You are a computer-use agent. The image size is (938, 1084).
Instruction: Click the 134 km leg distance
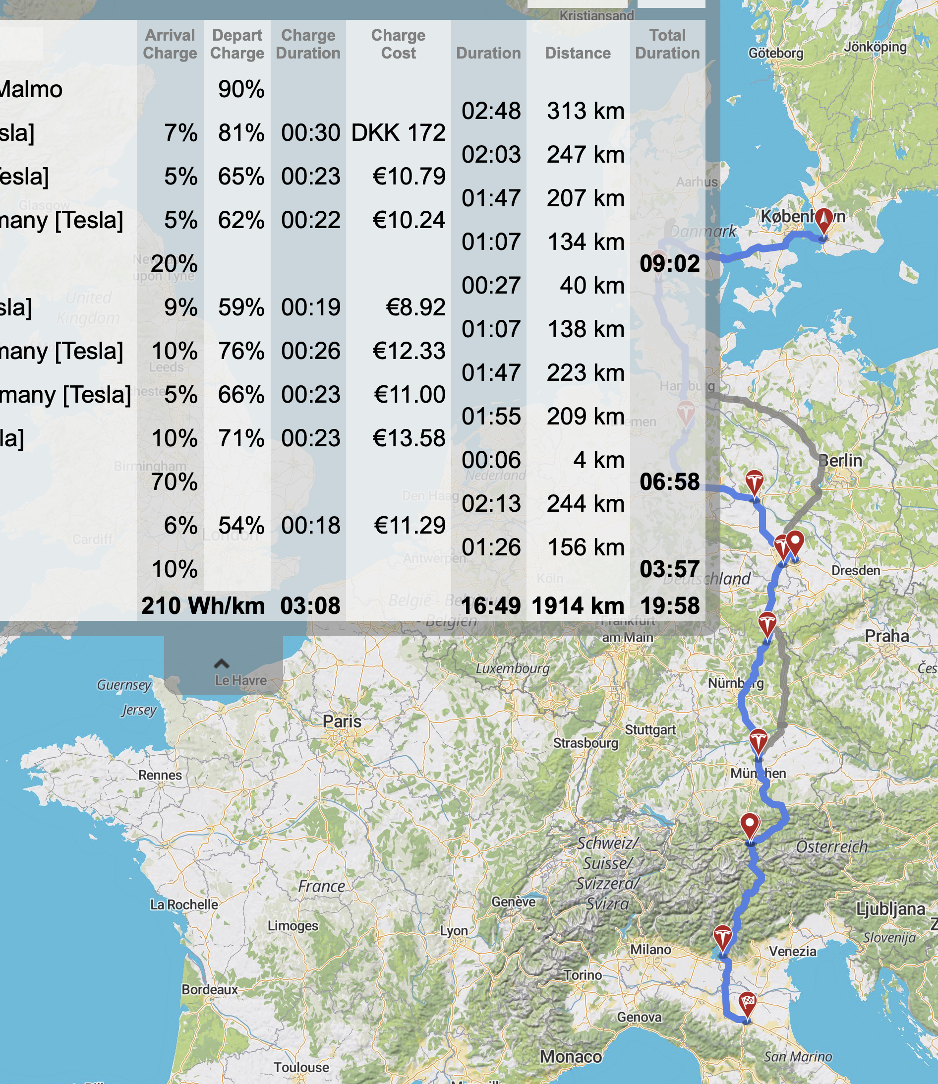pos(586,242)
